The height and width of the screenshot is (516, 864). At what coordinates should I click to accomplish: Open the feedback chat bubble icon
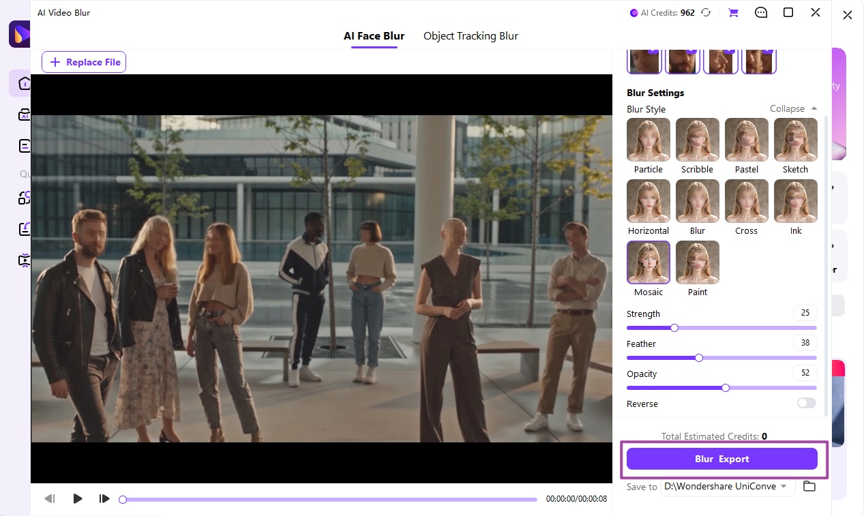761,12
